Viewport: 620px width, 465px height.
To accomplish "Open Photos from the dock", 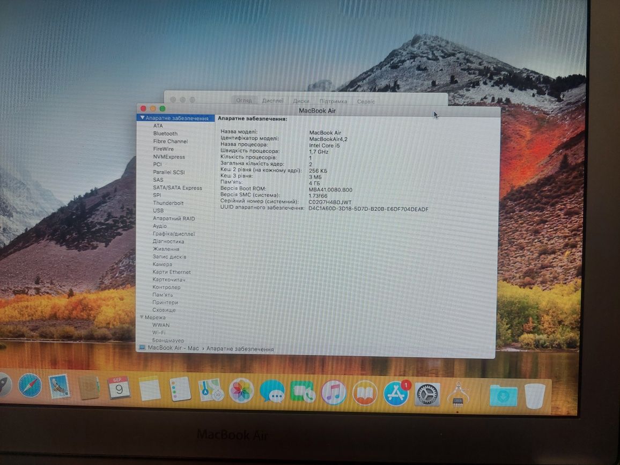I will coord(241,390).
